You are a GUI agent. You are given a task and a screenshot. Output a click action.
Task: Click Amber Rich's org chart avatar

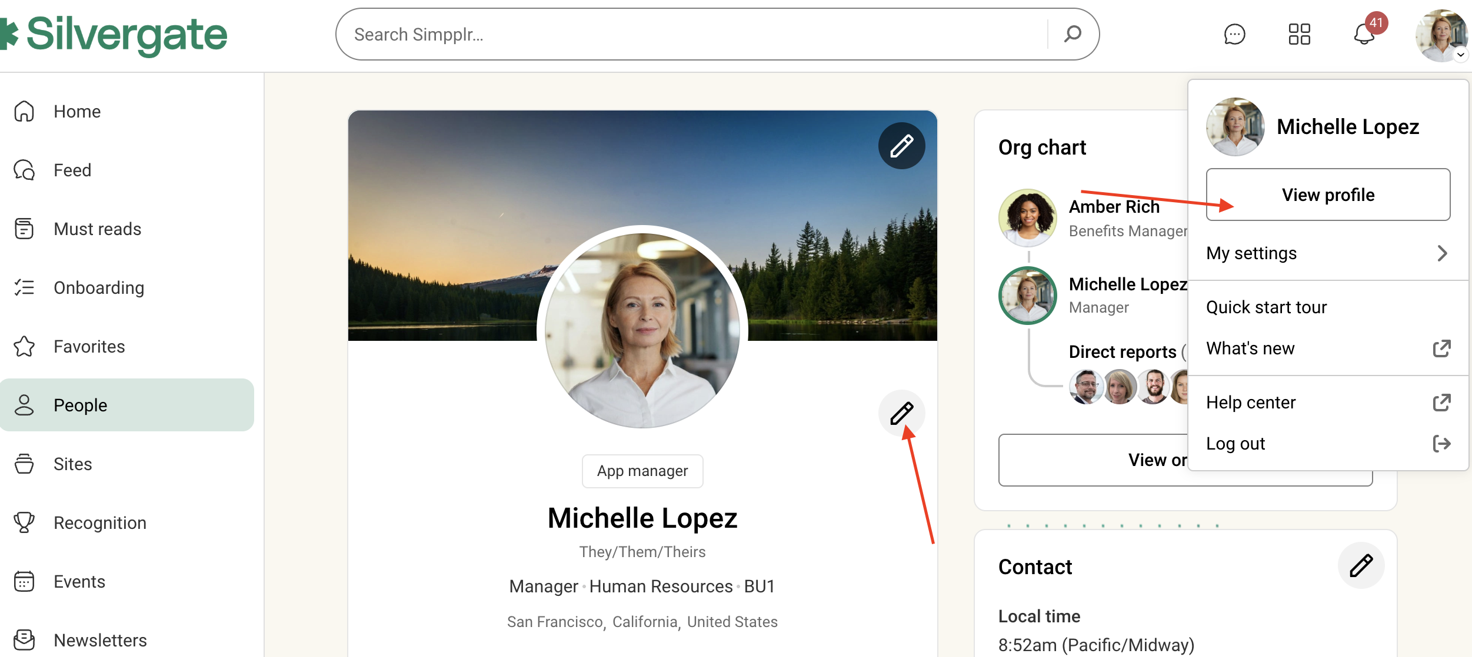[x=1028, y=218]
